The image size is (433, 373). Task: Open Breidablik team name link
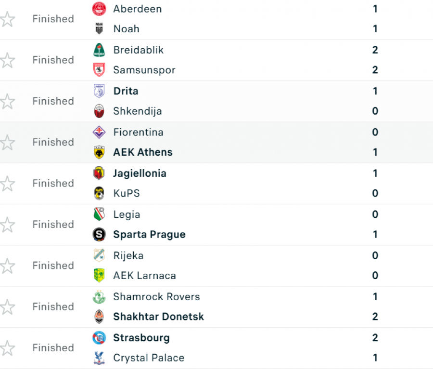[x=139, y=50]
